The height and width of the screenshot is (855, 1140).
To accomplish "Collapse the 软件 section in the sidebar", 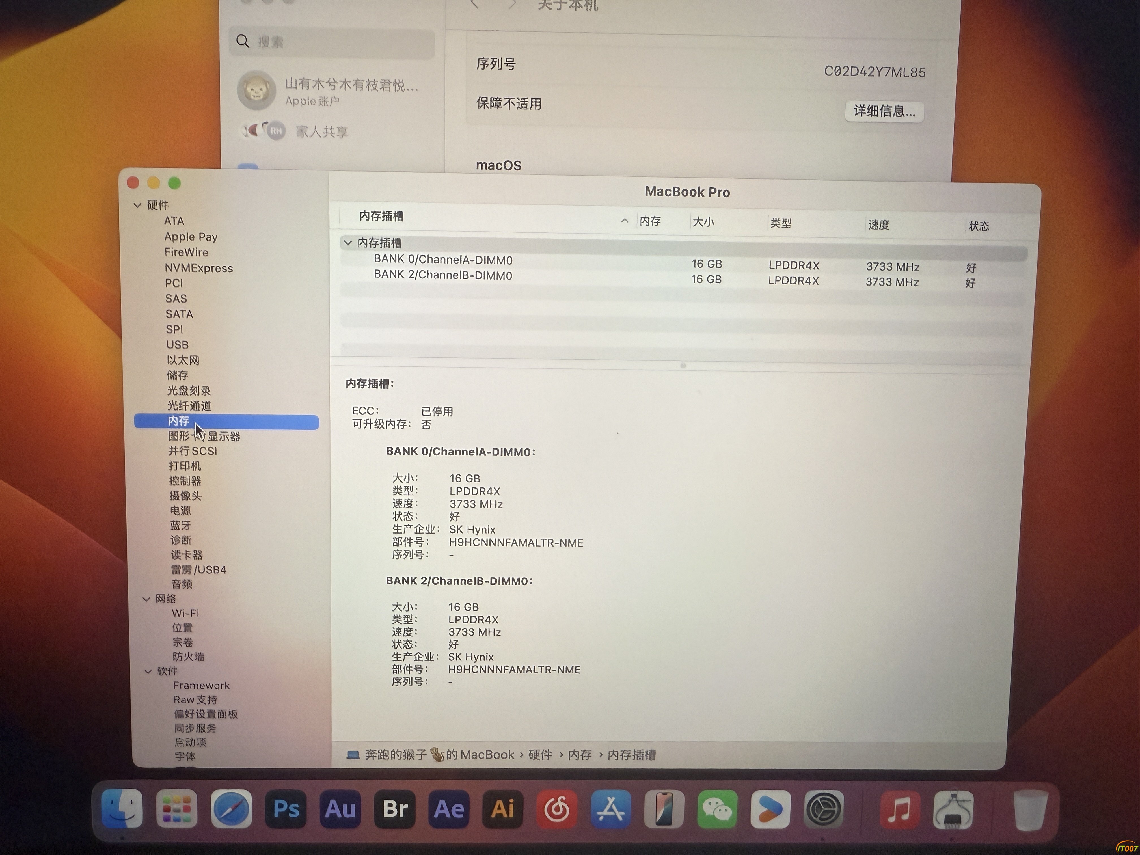I will 148,671.
